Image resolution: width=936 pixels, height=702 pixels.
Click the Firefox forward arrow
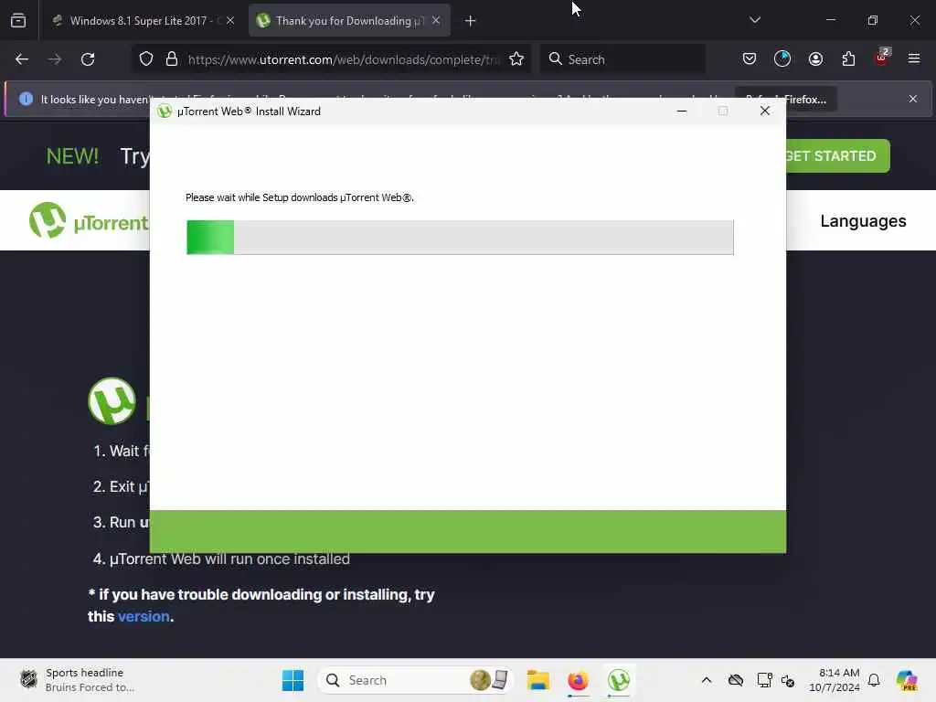click(54, 59)
